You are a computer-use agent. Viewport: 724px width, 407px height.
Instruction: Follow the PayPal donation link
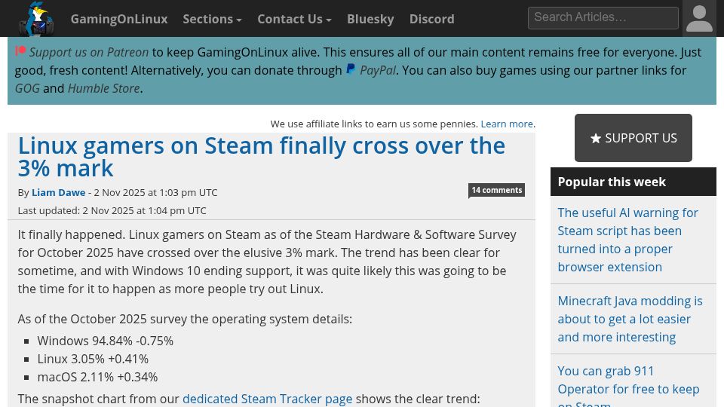378,70
